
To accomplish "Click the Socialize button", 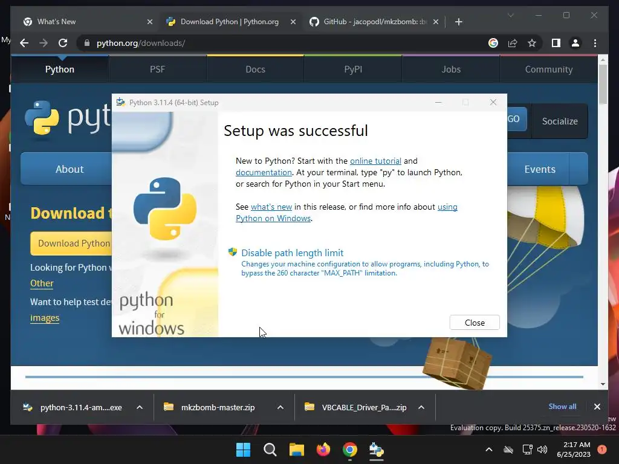I will point(560,121).
